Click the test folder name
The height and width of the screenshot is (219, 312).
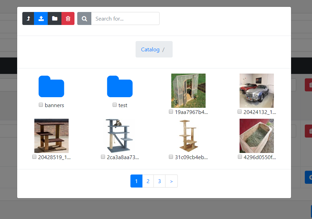(x=123, y=105)
